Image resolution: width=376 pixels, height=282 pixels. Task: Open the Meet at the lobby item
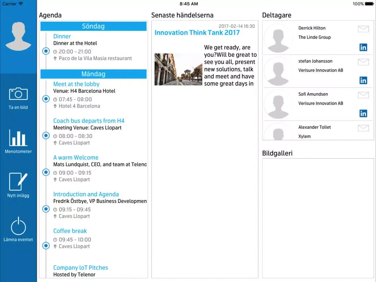(76, 84)
